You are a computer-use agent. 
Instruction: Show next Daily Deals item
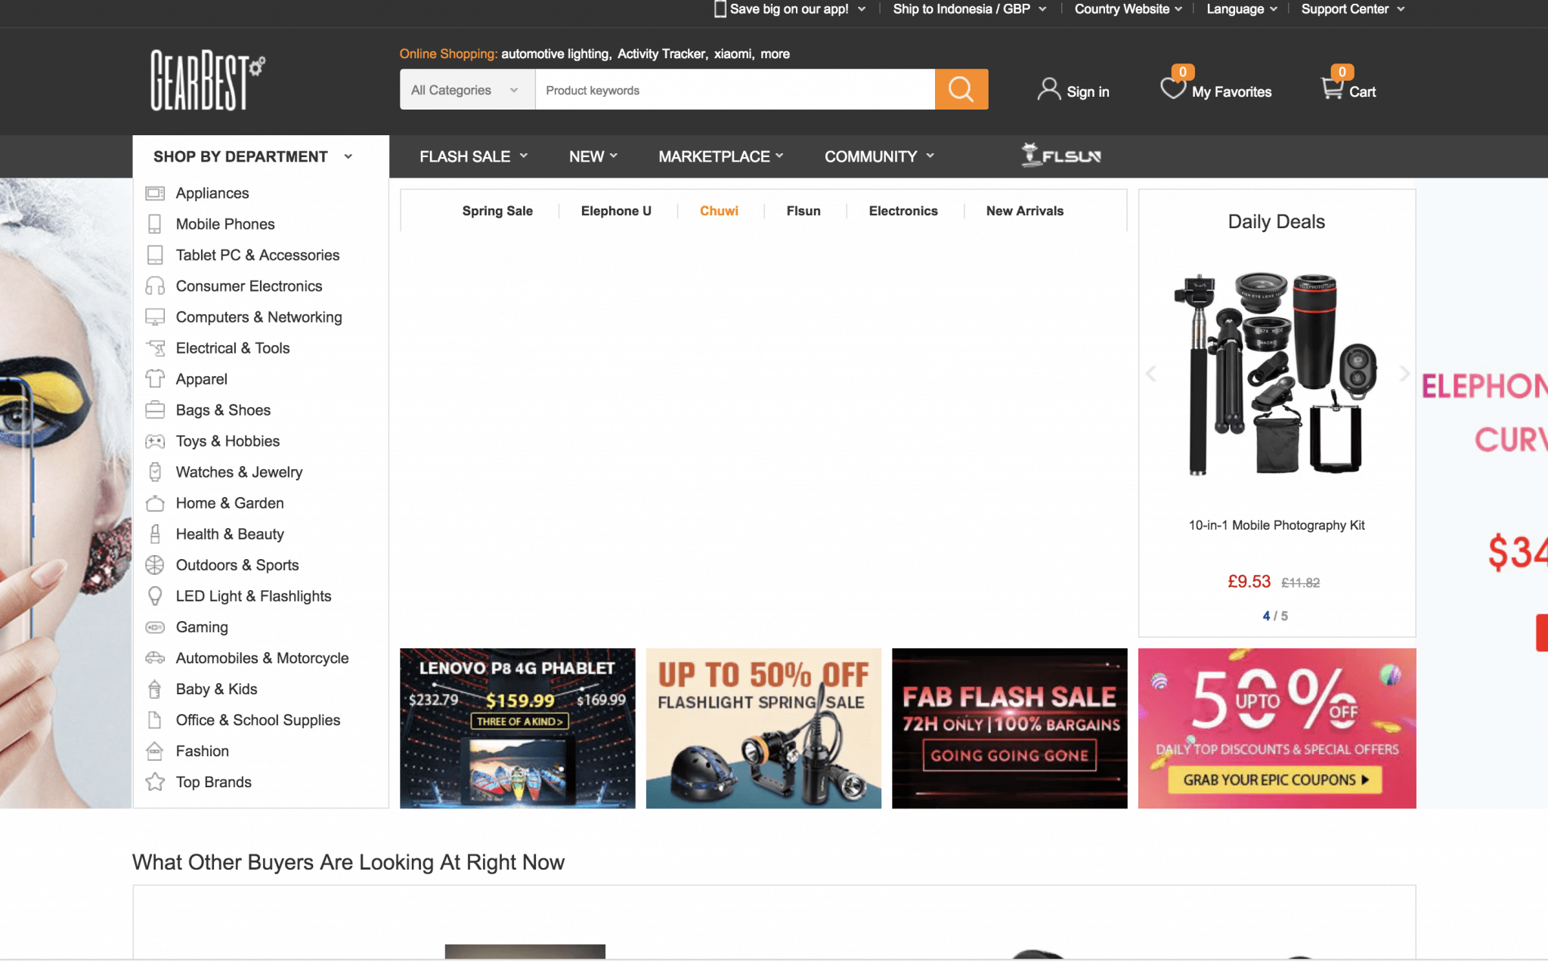click(x=1404, y=373)
